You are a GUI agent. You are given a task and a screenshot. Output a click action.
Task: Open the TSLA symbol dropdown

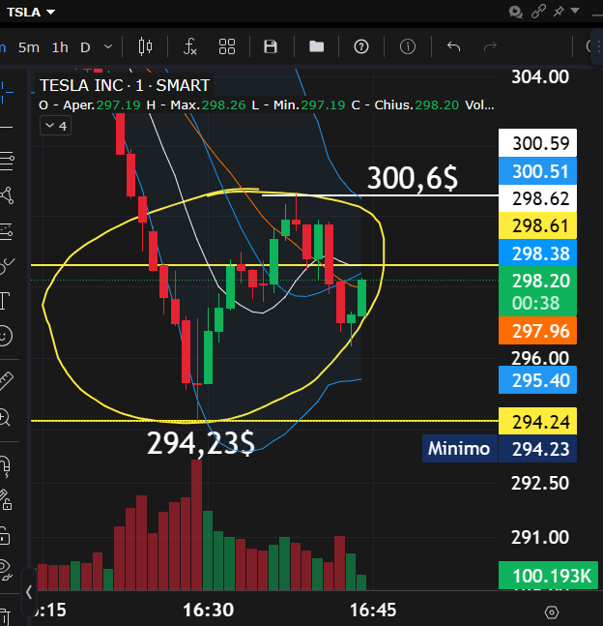pos(31,13)
